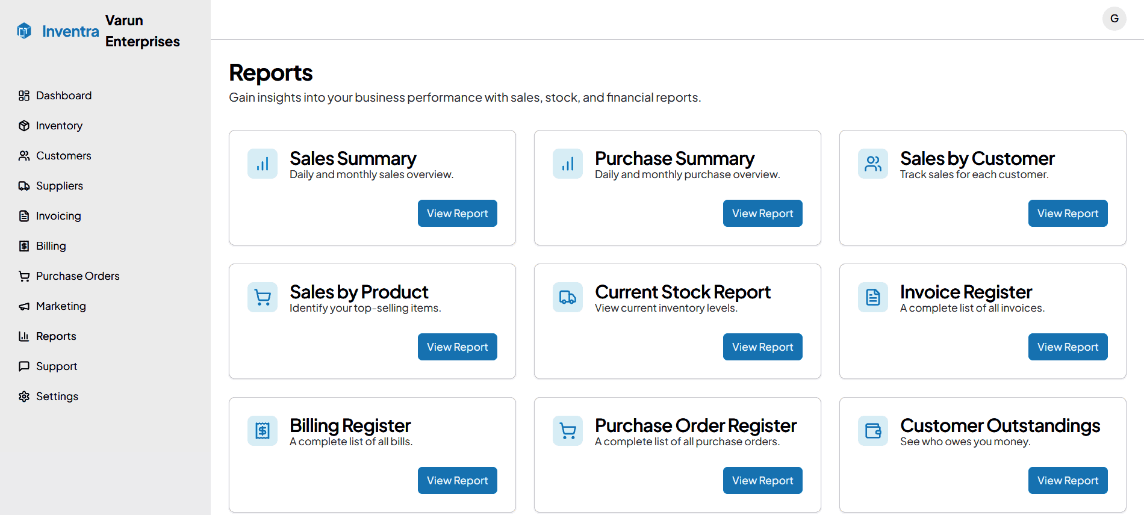The image size is (1144, 515).
Task: View Report for Customer Outstandings
Action: coord(1068,481)
